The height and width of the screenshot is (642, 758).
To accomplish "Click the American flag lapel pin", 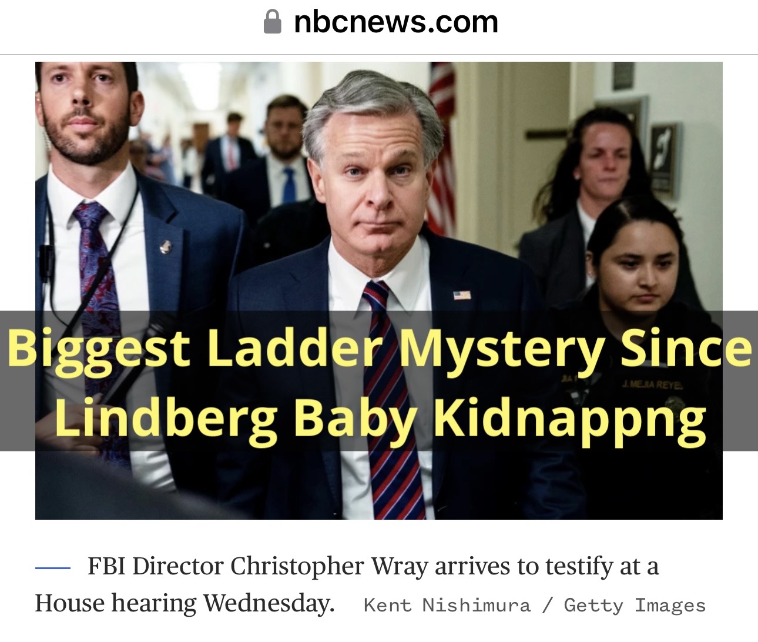I will click(462, 295).
